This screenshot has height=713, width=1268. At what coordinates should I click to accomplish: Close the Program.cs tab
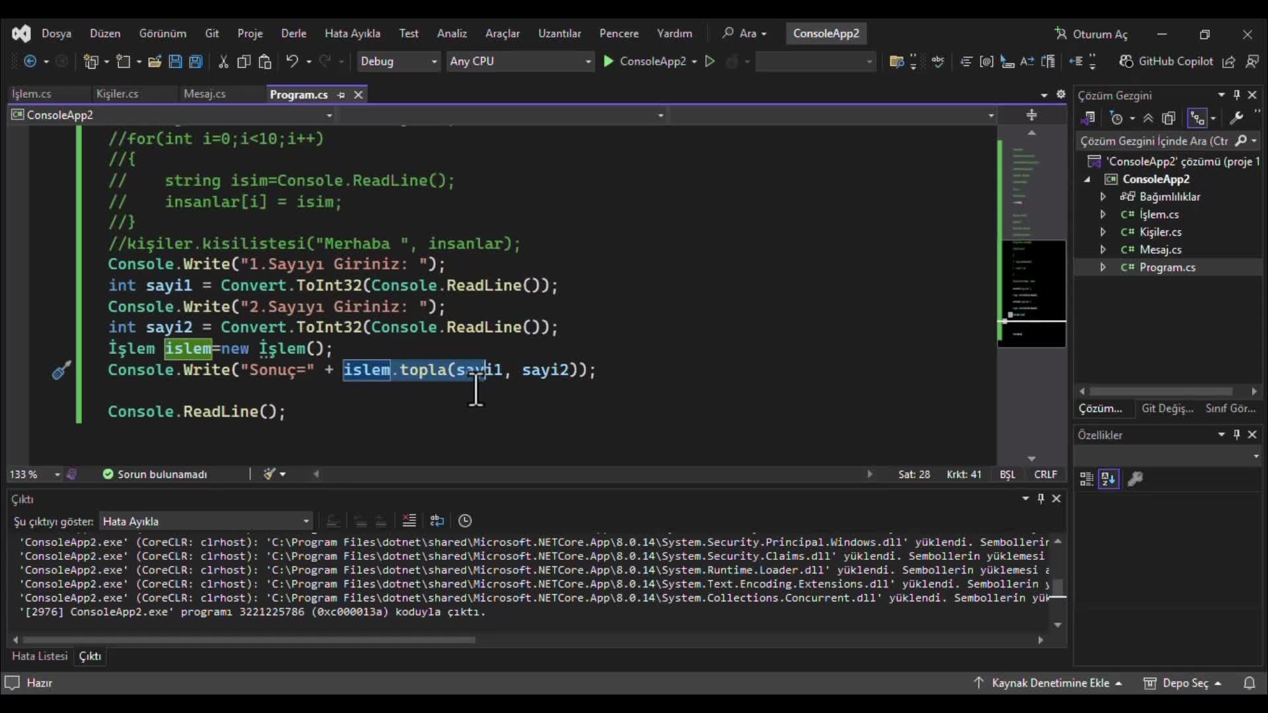(359, 95)
